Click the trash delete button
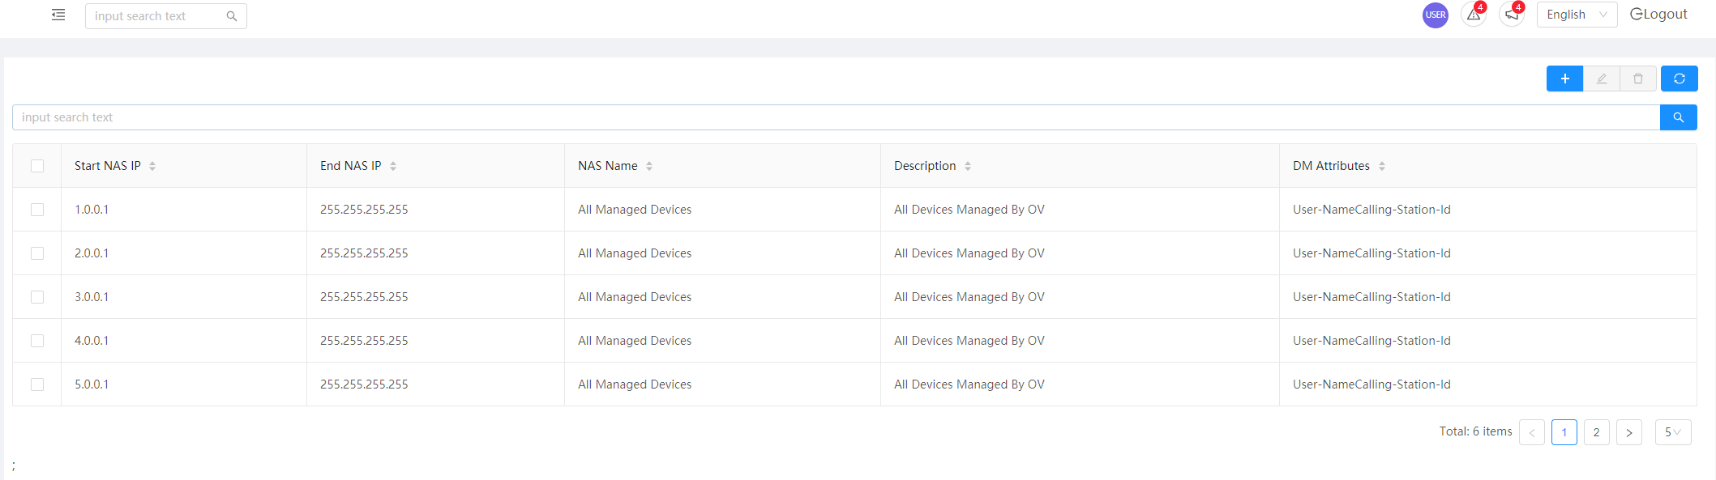 pos(1638,79)
